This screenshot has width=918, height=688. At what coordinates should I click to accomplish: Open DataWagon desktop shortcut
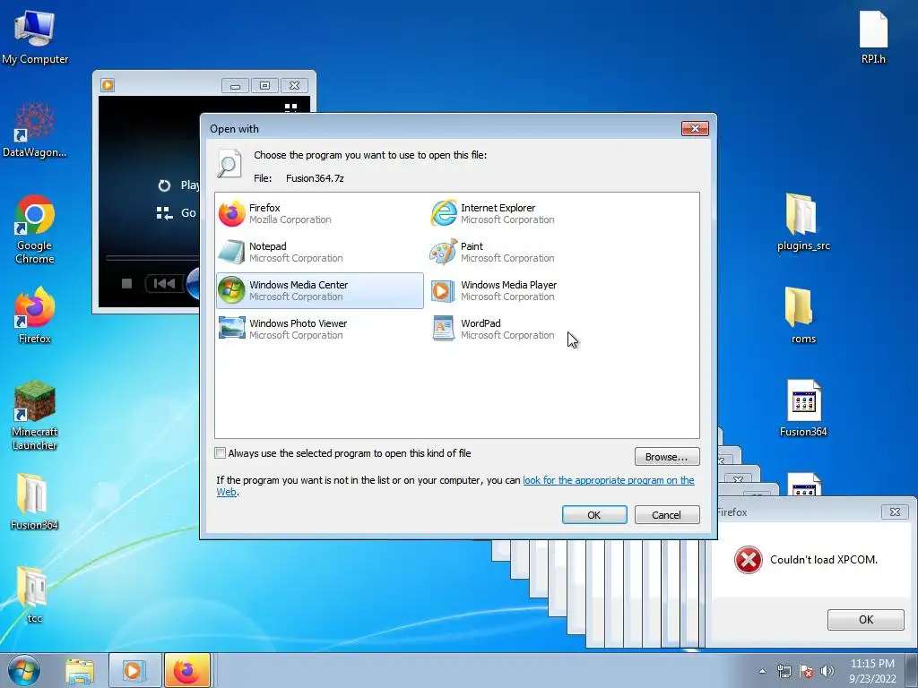pos(35,130)
